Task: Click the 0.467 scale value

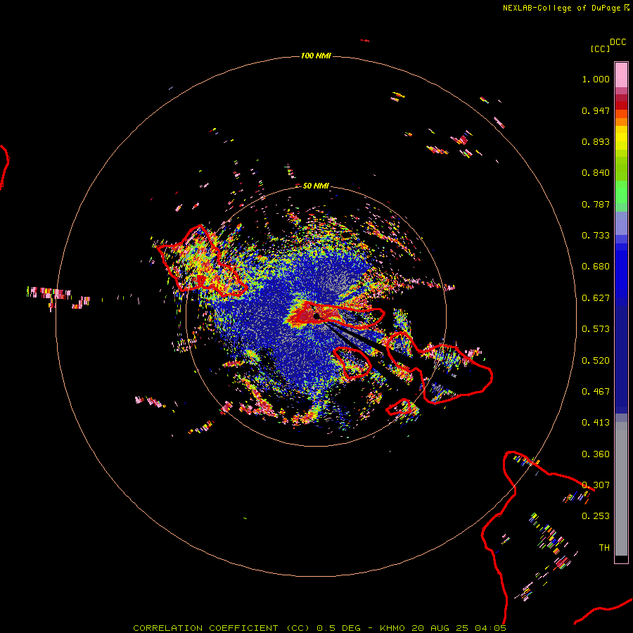Action: 596,392
